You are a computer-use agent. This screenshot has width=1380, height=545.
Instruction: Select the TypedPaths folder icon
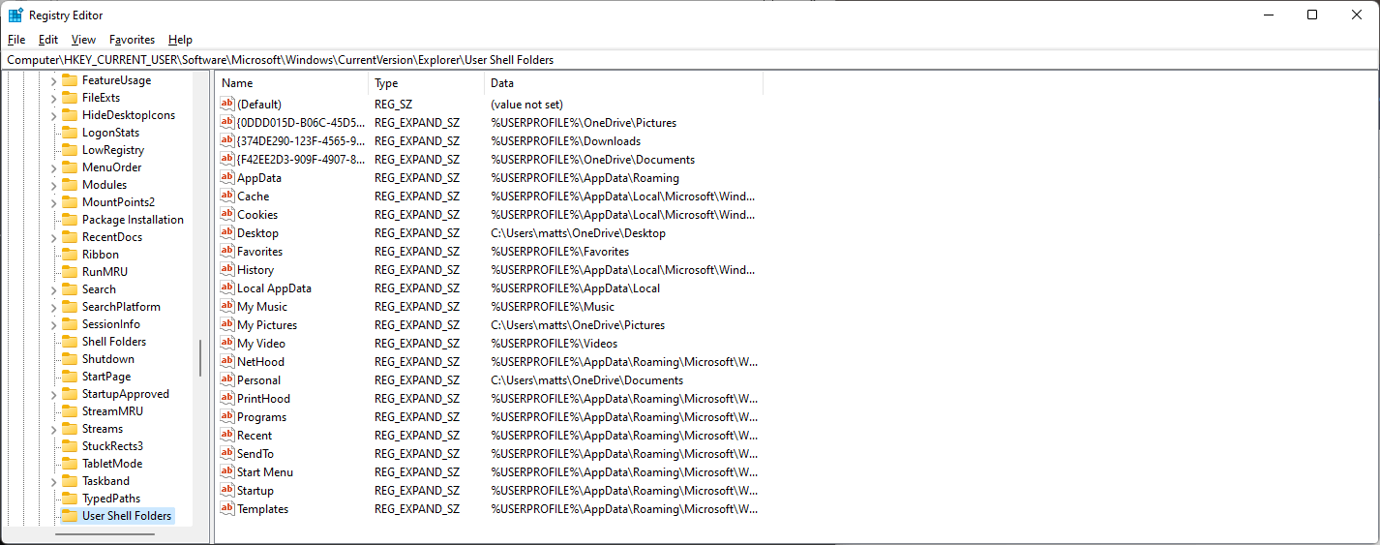pyautogui.click(x=69, y=499)
